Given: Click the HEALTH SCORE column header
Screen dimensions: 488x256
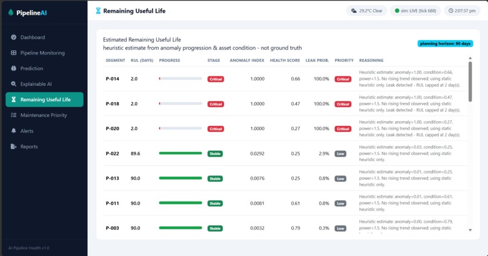Looking at the screenshot, I should coord(285,61).
